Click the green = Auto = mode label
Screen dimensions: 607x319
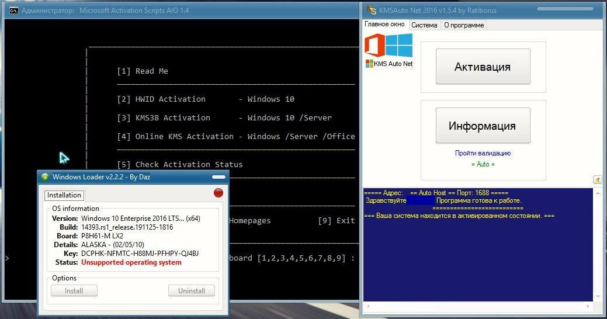[483, 165]
